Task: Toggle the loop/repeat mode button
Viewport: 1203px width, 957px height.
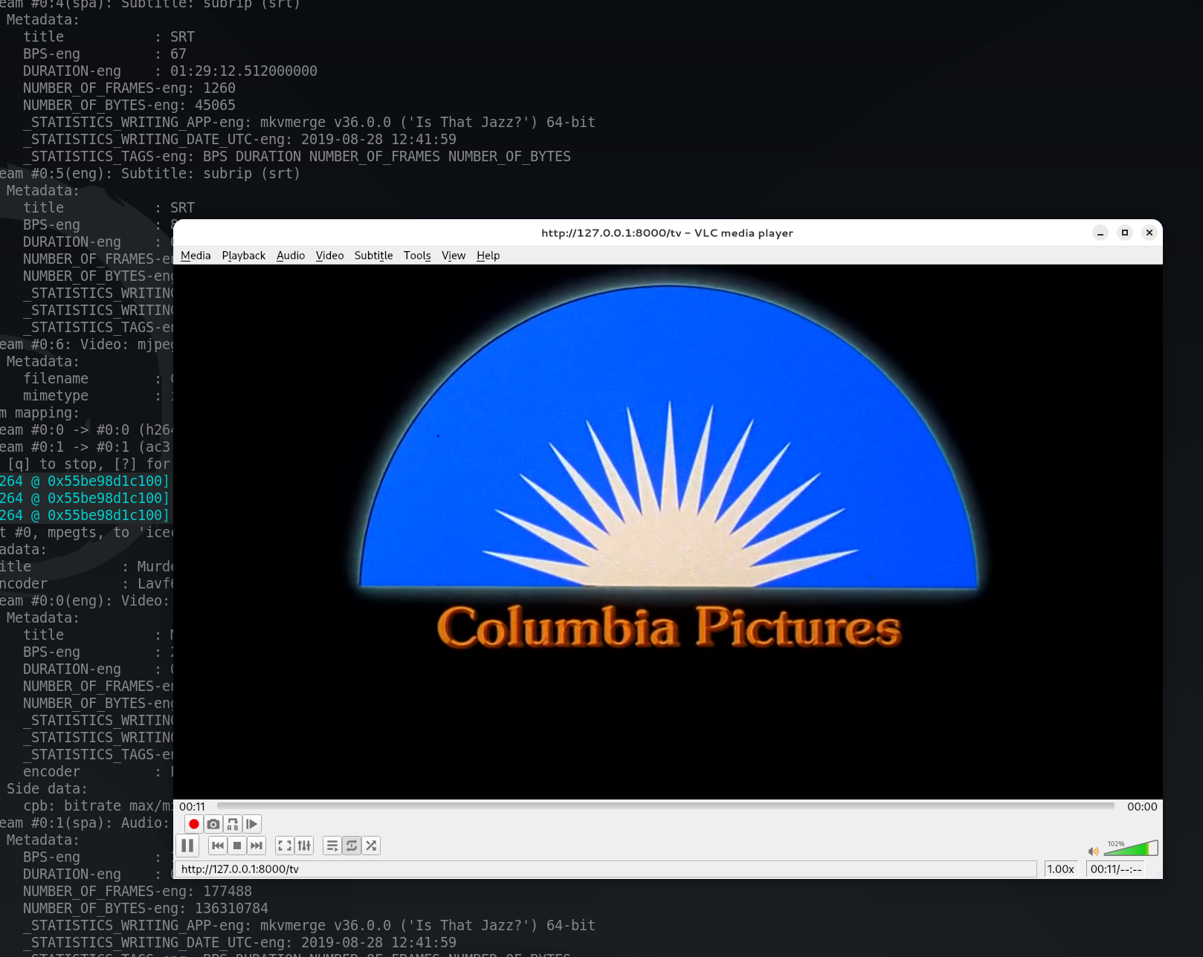Action: click(x=352, y=846)
